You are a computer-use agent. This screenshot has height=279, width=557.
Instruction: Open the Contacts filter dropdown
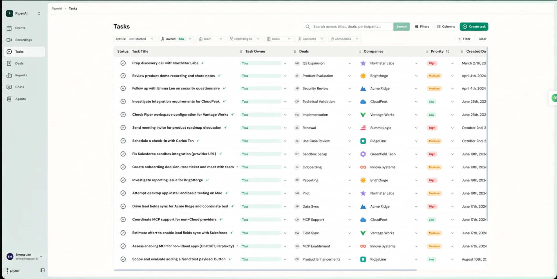tap(311, 39)
